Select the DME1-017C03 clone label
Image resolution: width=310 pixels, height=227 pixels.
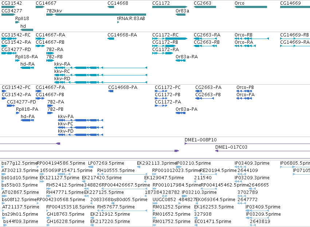(231, 147)
